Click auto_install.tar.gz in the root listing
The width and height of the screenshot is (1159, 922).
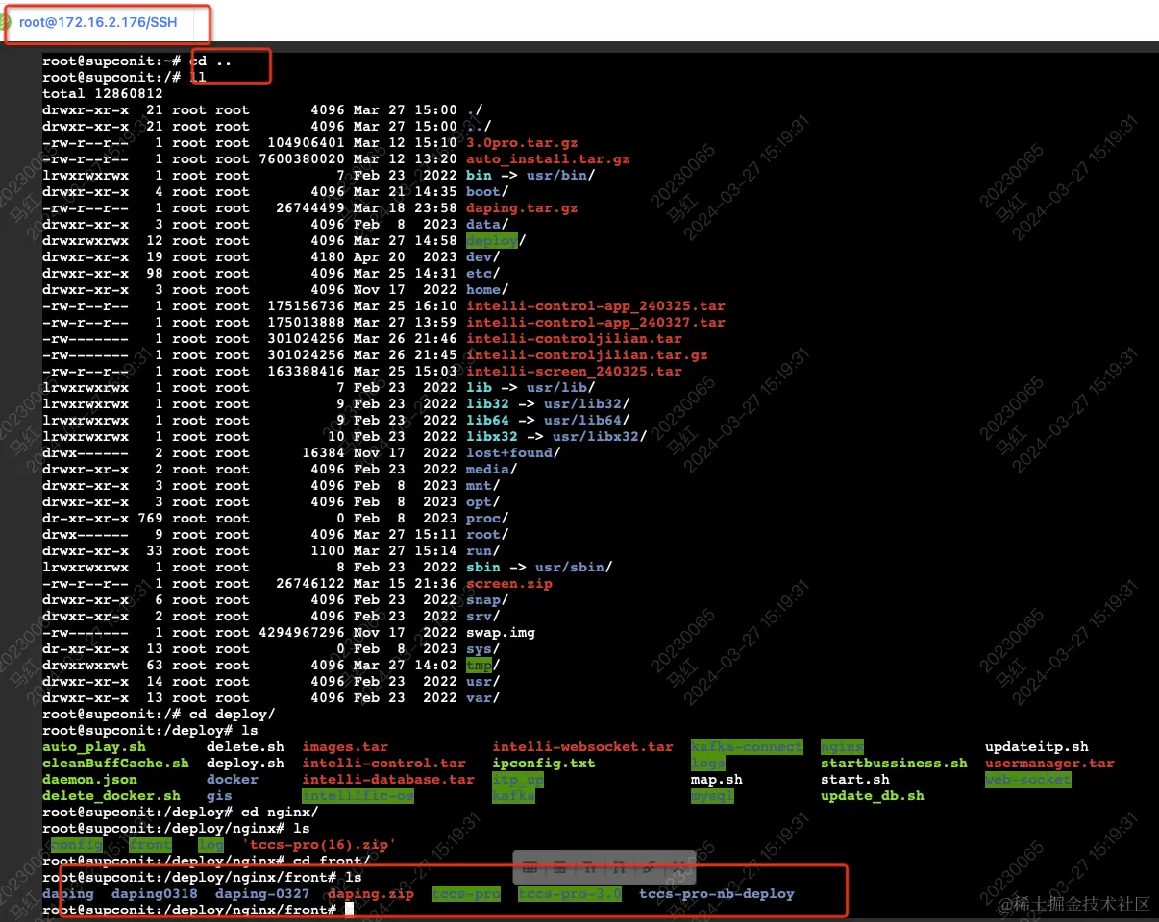(x=548, y=158)
